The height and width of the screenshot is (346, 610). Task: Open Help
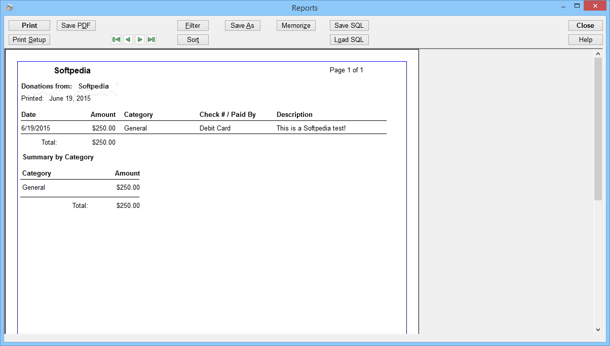coord(585,39)
